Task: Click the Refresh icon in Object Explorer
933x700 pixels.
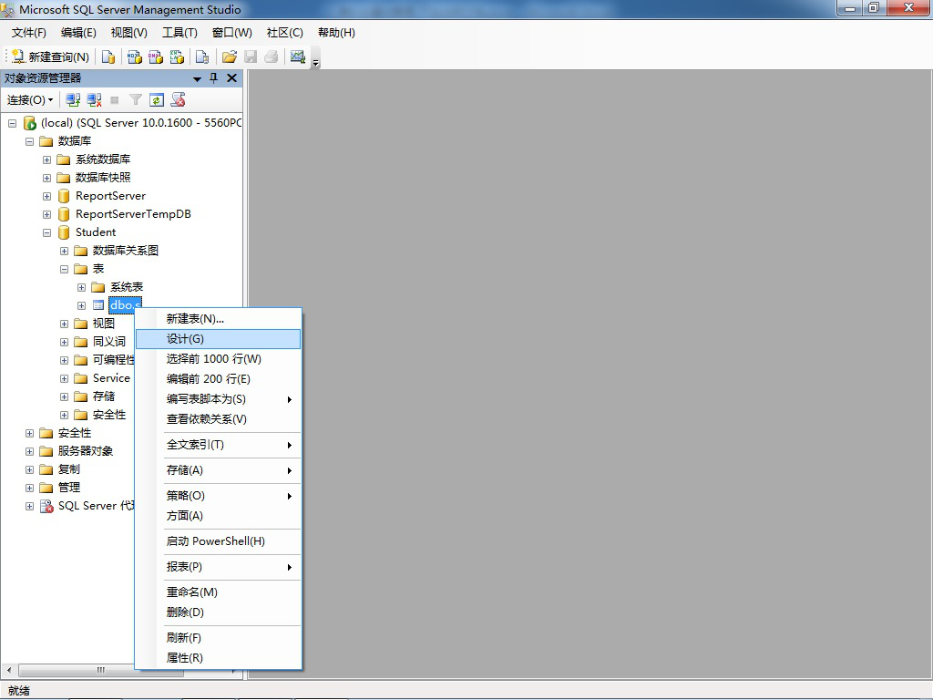Action: (157, 100)
